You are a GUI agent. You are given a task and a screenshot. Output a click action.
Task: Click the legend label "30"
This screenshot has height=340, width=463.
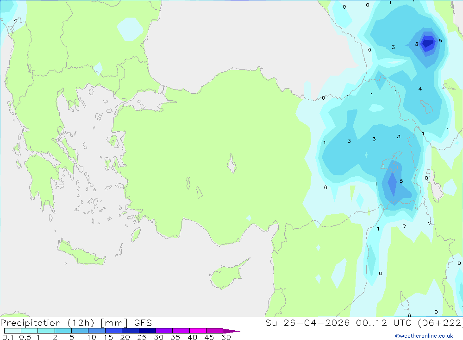tap(159, 337)
